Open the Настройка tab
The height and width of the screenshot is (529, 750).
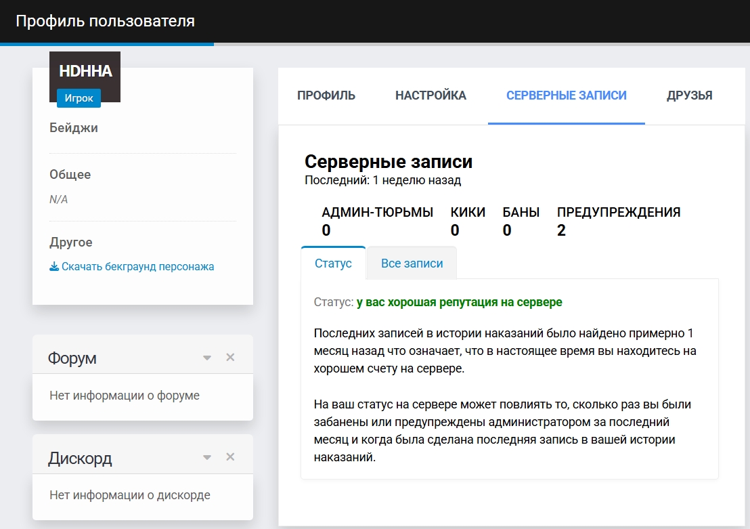coord(431,96)
